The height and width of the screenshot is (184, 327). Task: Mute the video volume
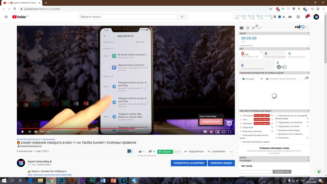pyautogui.click(x=36, y=132)
